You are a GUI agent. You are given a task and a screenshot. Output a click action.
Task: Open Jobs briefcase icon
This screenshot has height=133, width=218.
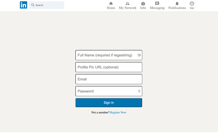(143, 3)
